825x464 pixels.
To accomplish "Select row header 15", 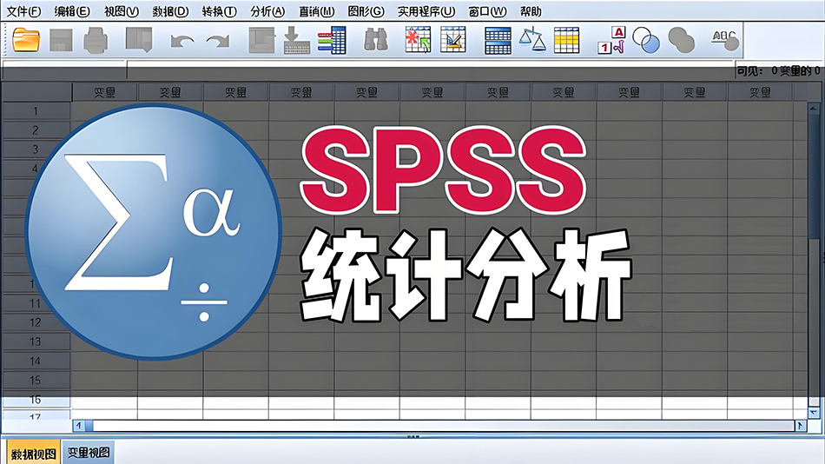I will pos(36,381).
